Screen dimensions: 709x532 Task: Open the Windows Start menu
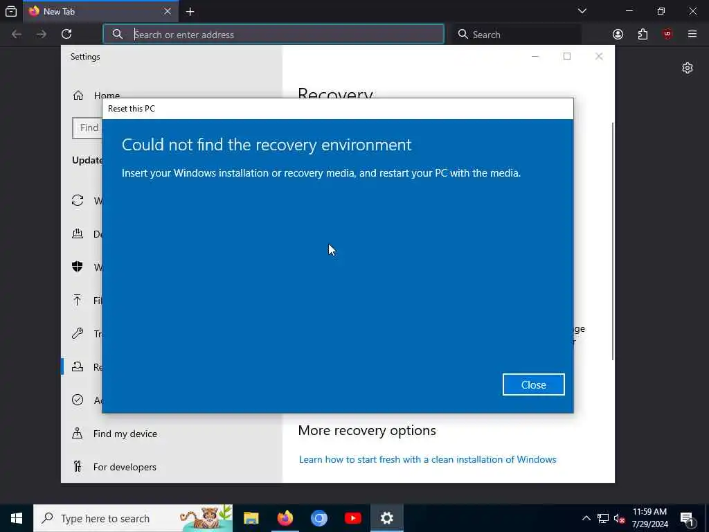point(17,518)
